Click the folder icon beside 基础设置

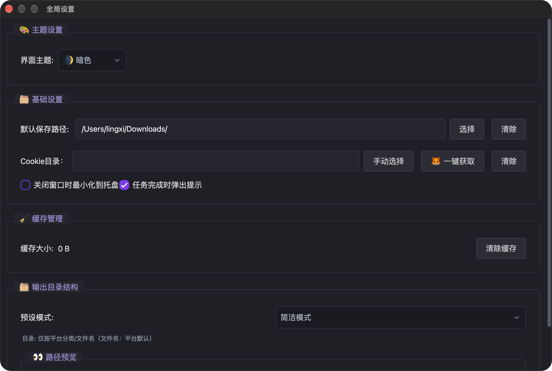[x=24, y=99]
